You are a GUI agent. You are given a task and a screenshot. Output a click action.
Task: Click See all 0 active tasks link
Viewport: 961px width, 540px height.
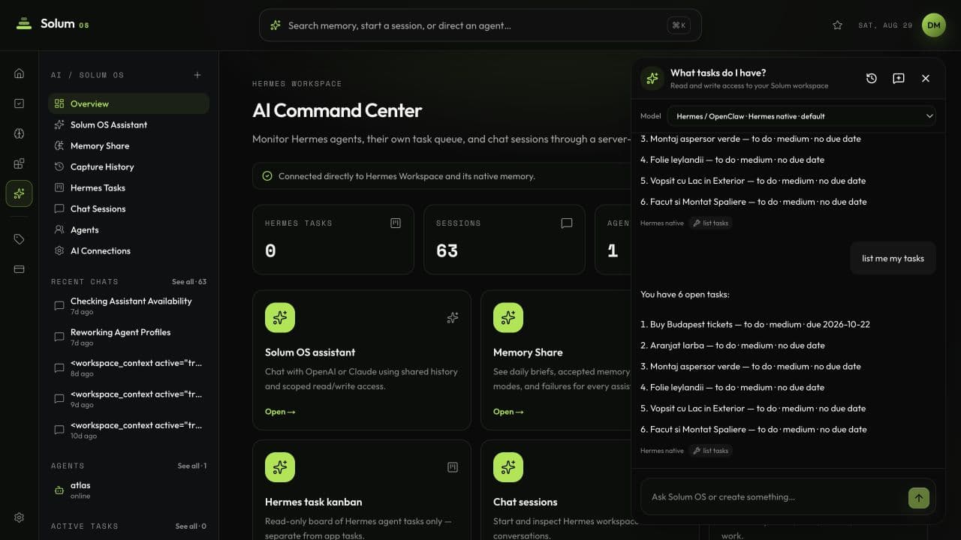[x=191, y=526]
